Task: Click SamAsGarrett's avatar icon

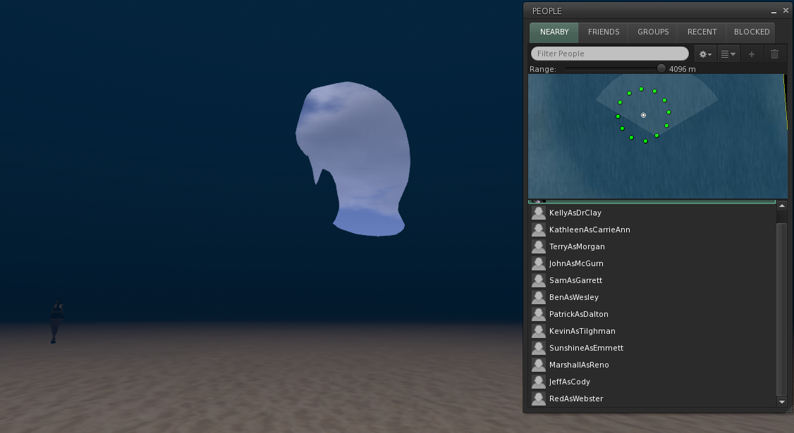Action: 538,280
